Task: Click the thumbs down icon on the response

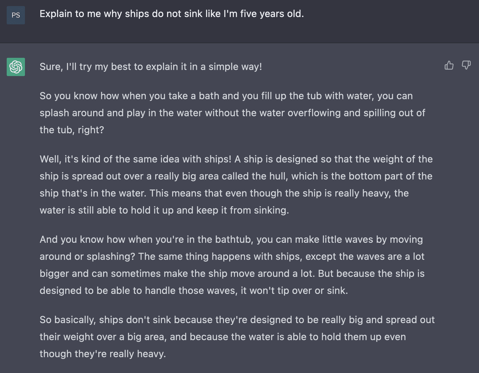Action: click(x=466, y=65)
